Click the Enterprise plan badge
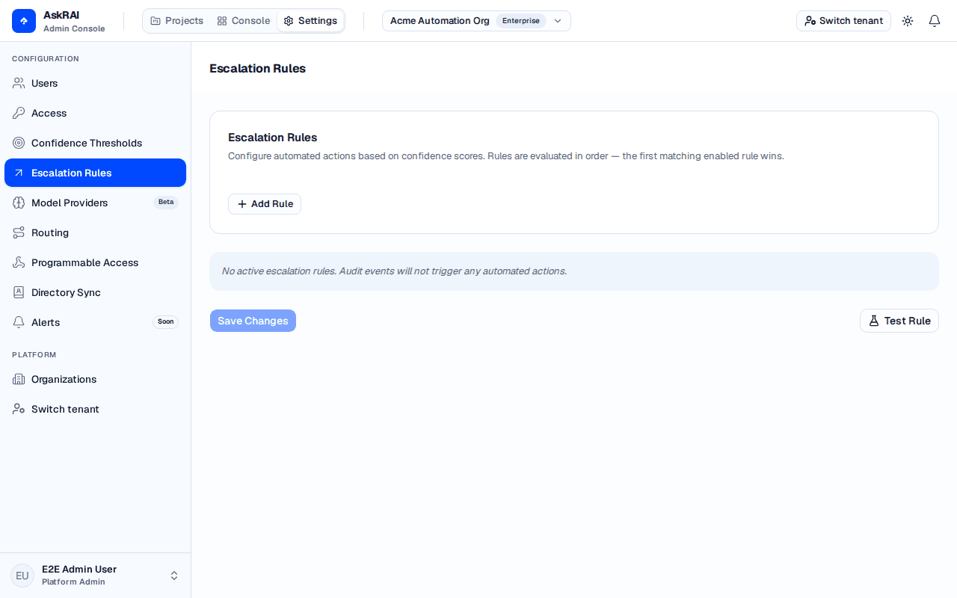Screen dimensions: 957x598 (521, 21)
